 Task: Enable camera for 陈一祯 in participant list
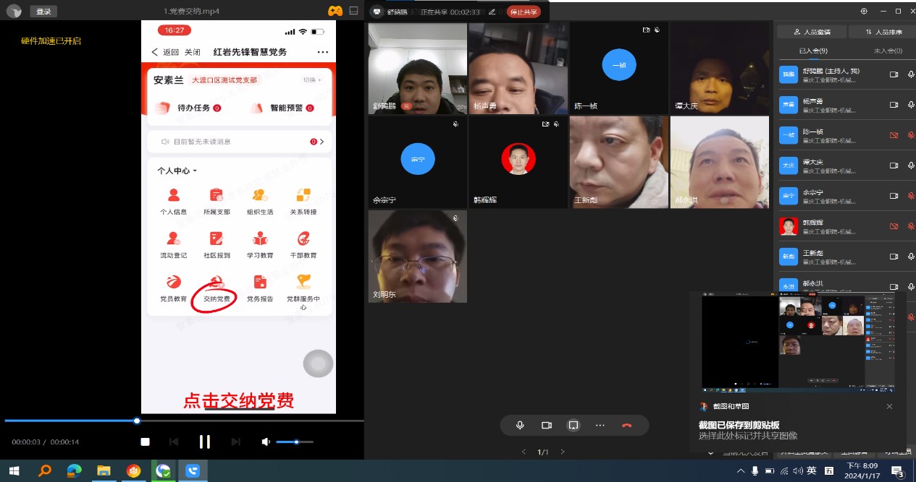(894, 135)
